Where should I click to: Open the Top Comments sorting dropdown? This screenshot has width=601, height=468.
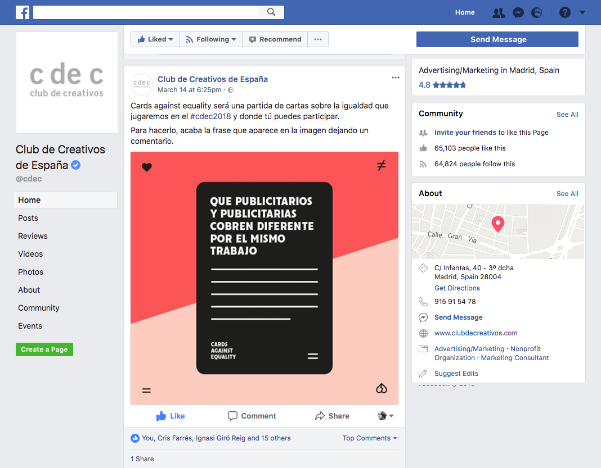pyautogui.click(x=370, y=438)
